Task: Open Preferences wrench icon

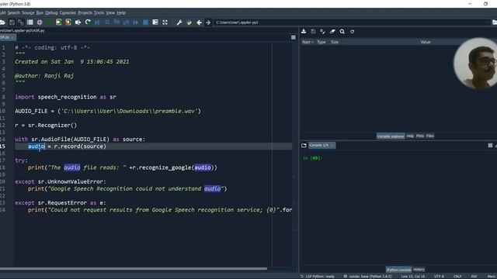Action: [x=179, y=22]
